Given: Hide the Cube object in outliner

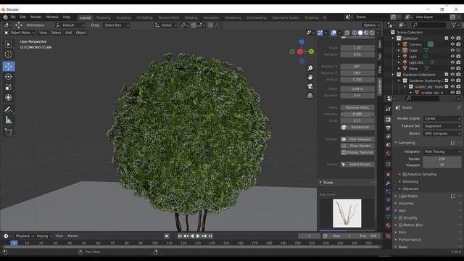Looking at the screenshot, I should click(452, 50).
